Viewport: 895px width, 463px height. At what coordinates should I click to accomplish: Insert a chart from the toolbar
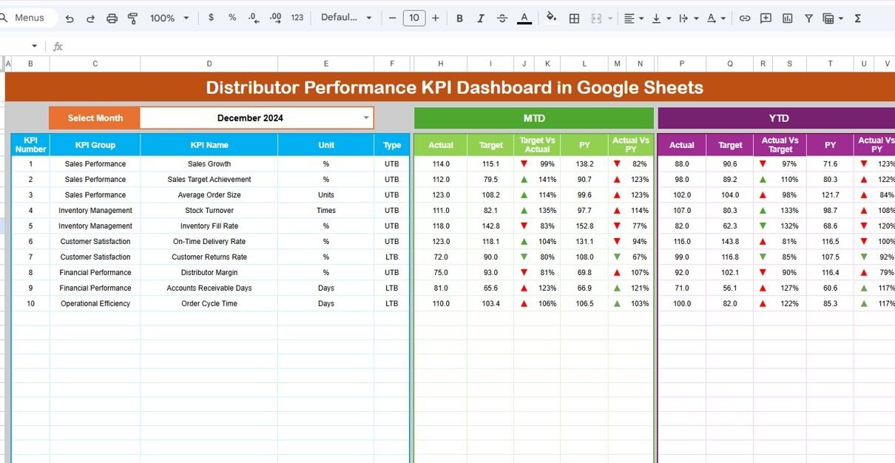click(x=787, y=18)
